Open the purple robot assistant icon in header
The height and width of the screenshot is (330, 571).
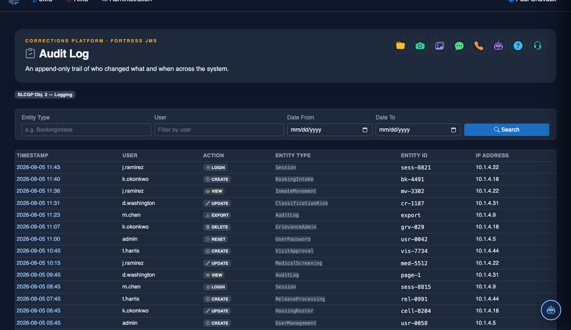(x=498, y=46)
